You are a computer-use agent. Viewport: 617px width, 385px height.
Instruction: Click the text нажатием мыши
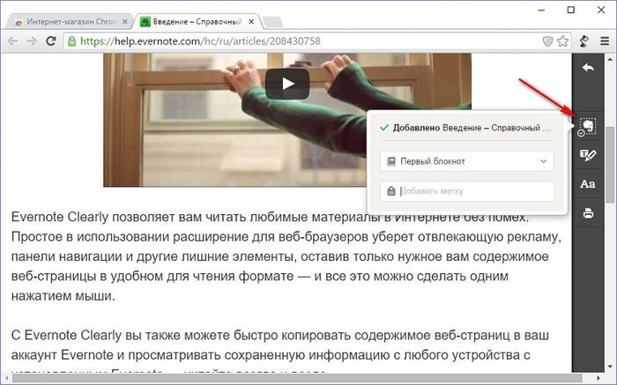[x=63, y=296]
